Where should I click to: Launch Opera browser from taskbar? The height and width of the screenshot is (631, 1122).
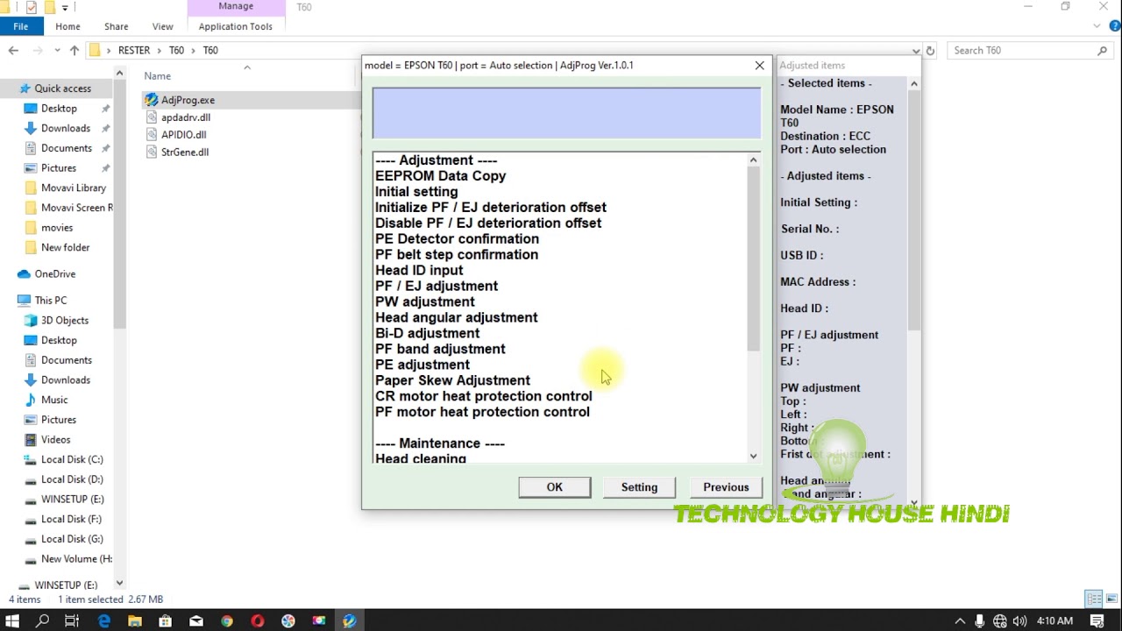pyautogui.click(x=258, y=620)
